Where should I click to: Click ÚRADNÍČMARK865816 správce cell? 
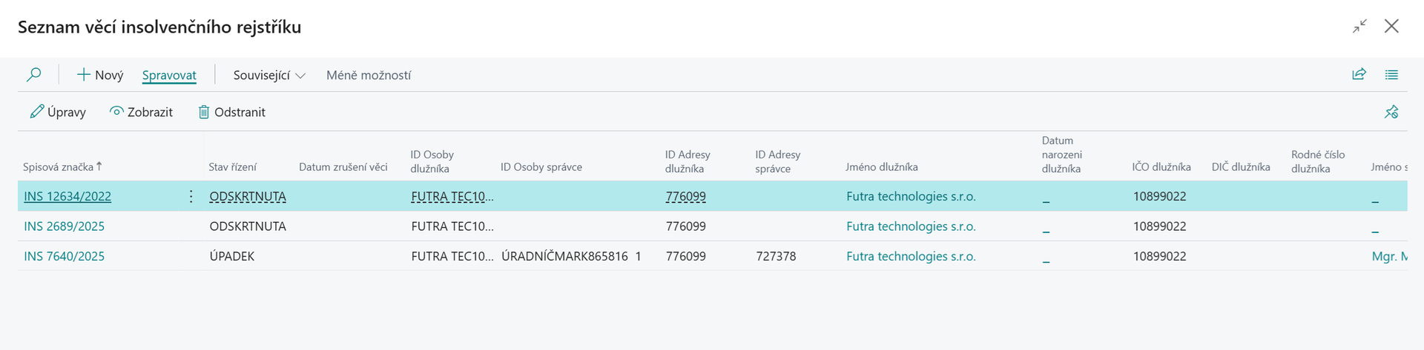click(564, 256)
